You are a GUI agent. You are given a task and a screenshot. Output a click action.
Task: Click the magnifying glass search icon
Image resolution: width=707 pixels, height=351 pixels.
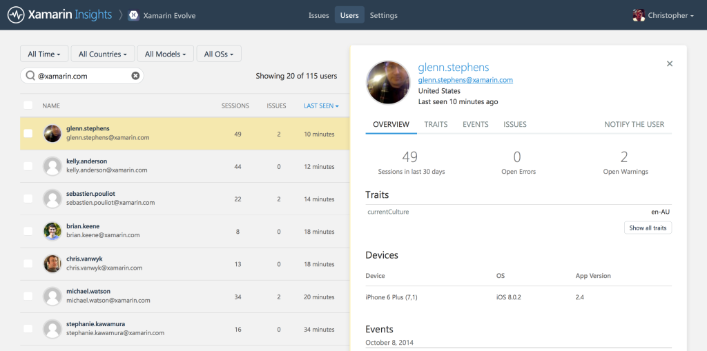point(30,76)
